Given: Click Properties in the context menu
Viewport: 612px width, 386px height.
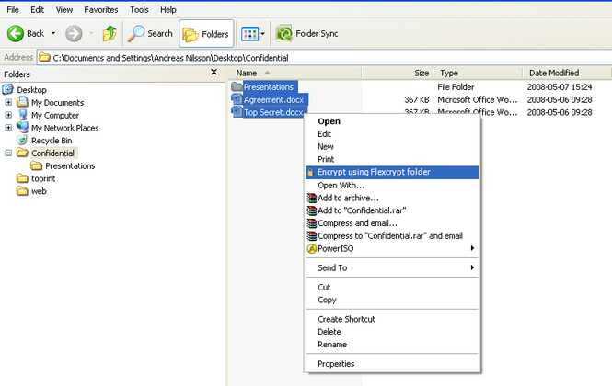Looking at the screenshot, I should pyautogui.click(x=336, y=364).
